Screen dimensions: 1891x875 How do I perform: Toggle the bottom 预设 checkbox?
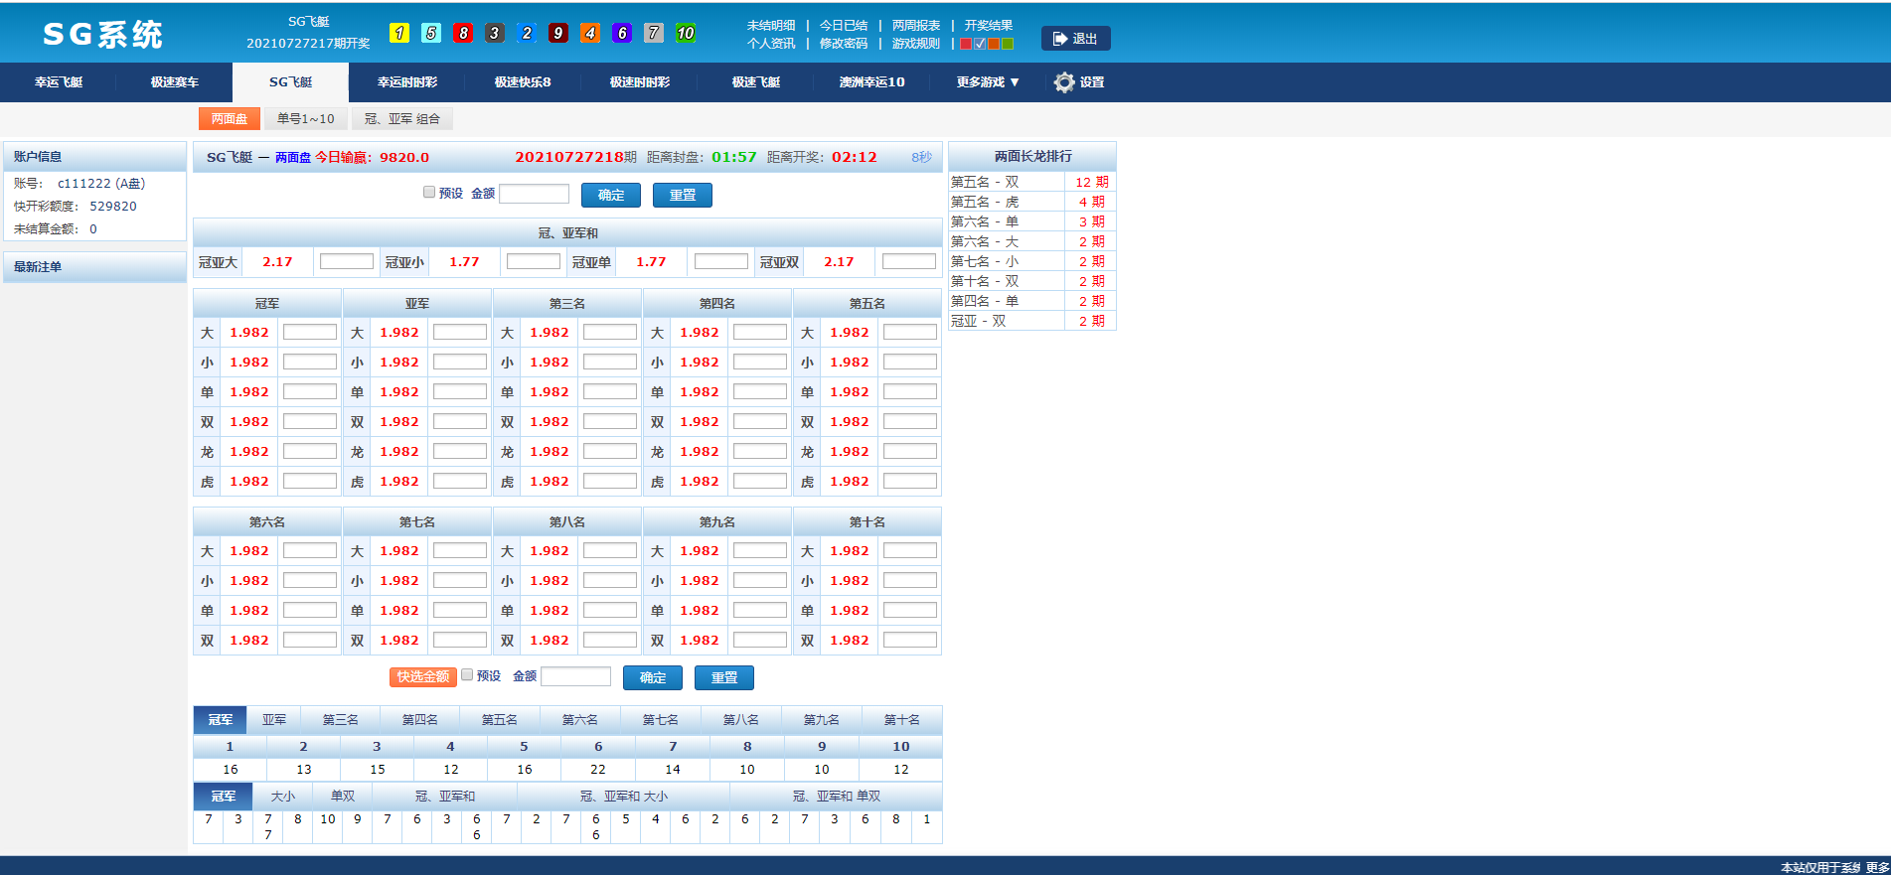click(467, 675)
